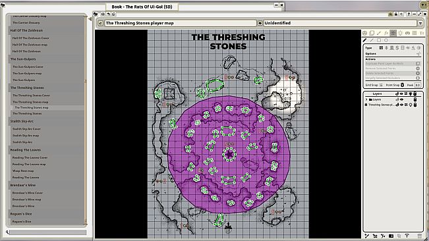The width and height of the screenshot is (429, 241).
Task: Edit the Peek value field
Action: pos(417,85)
